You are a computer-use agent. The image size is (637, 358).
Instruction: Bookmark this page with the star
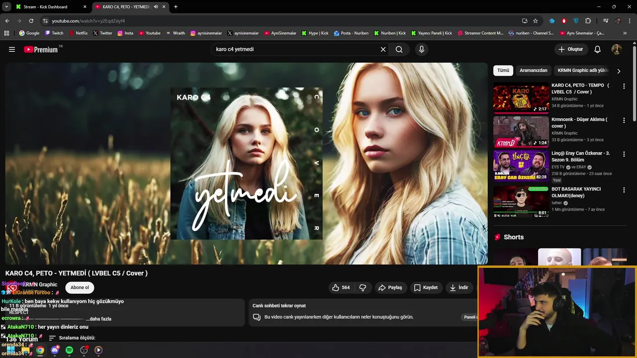point(535,21)
